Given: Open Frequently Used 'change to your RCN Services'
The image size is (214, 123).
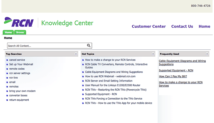Looking at the screenshot, I should pyautogui.click(x=181, y=84).
